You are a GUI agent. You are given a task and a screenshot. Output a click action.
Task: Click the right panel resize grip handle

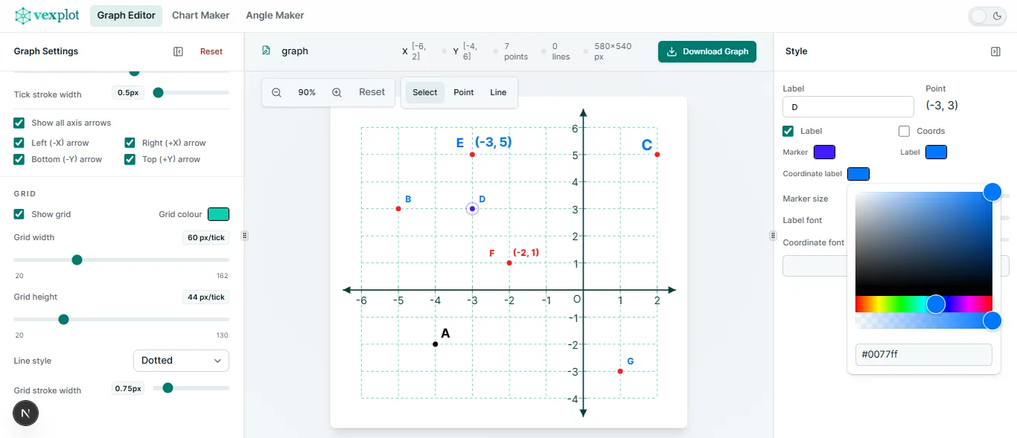coord(771,236)
